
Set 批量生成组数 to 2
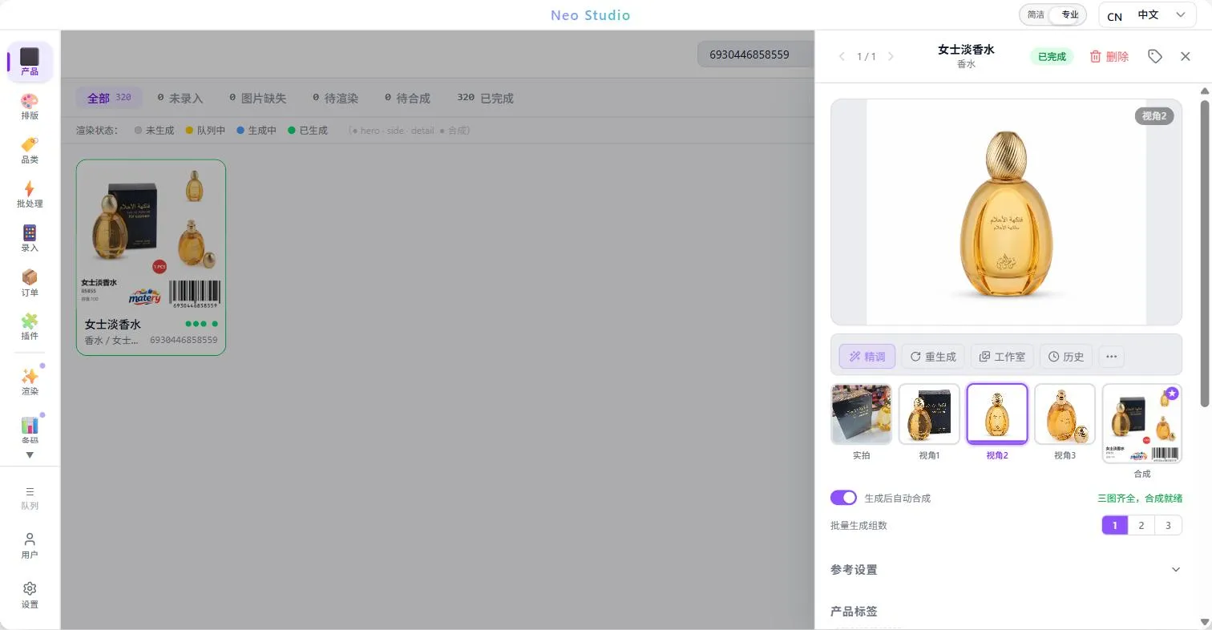click(1141, 526)
